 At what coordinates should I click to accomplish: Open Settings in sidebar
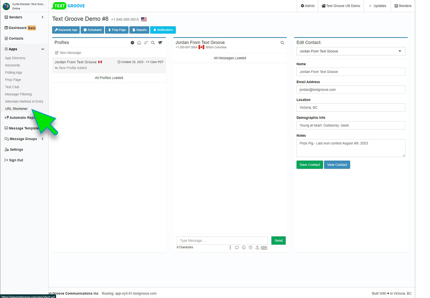click(x=14, y=150)
